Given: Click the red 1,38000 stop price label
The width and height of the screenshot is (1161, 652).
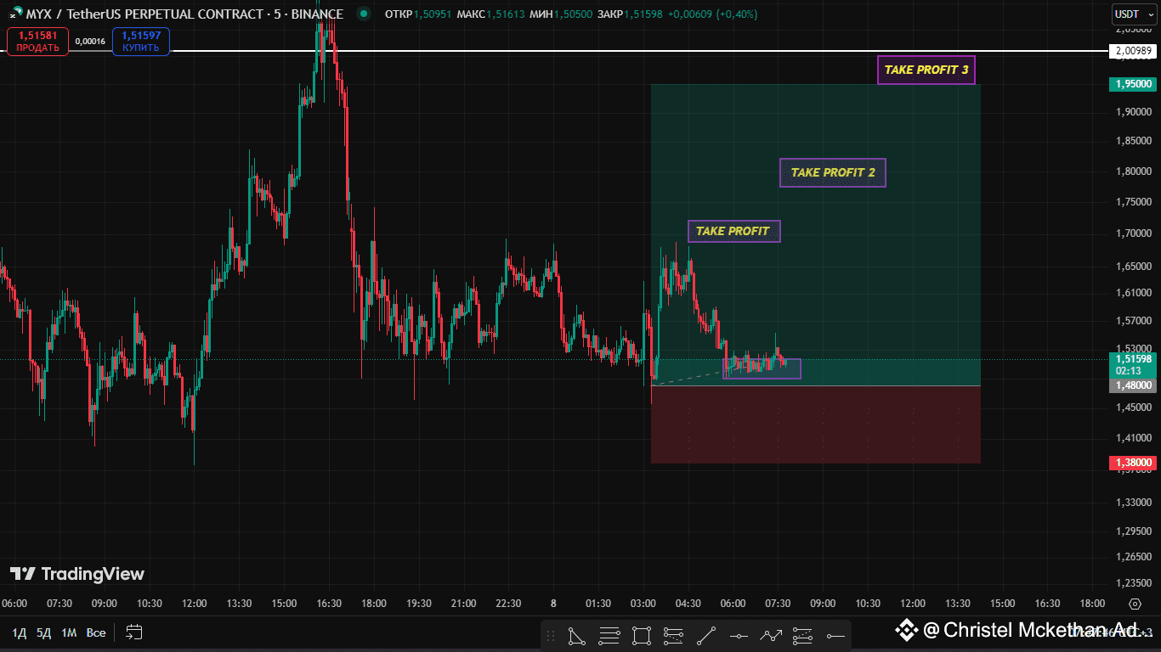Looking at the screenshot, I should pos(1134,463).
